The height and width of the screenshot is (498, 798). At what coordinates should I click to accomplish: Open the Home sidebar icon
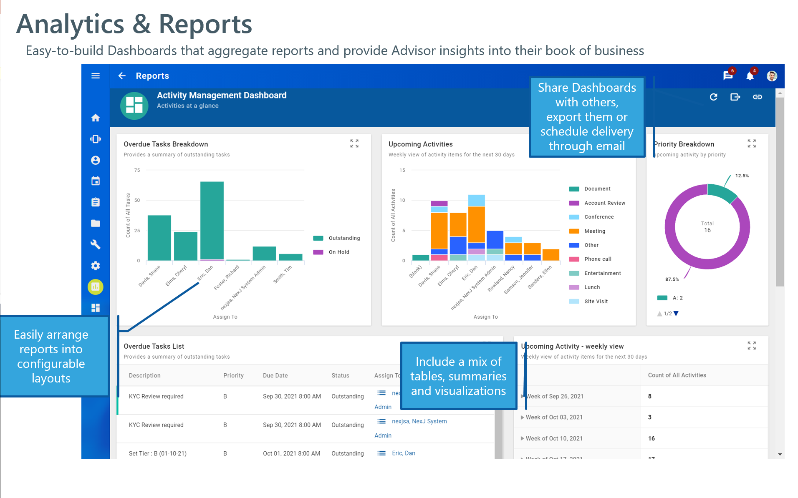pyautogui.click(x=96, y=118)
